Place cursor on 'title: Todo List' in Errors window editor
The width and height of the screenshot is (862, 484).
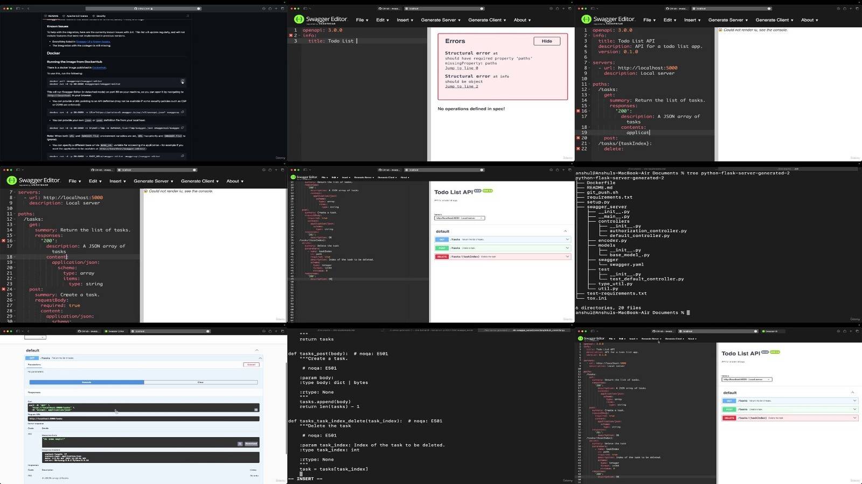point(331,41)
